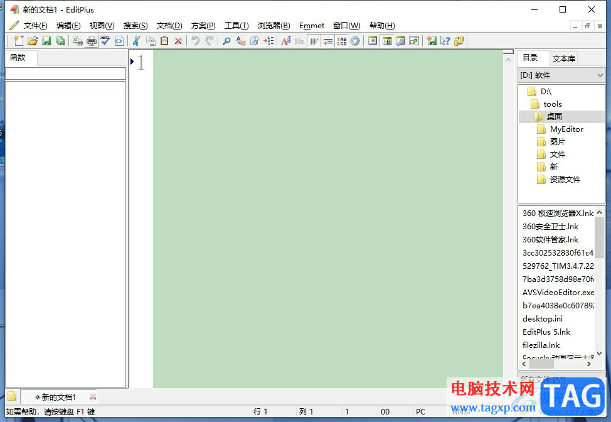This screenshot has height=422, width=611.
Task: Cut selection with scissors icon
Action: [136, 41]
